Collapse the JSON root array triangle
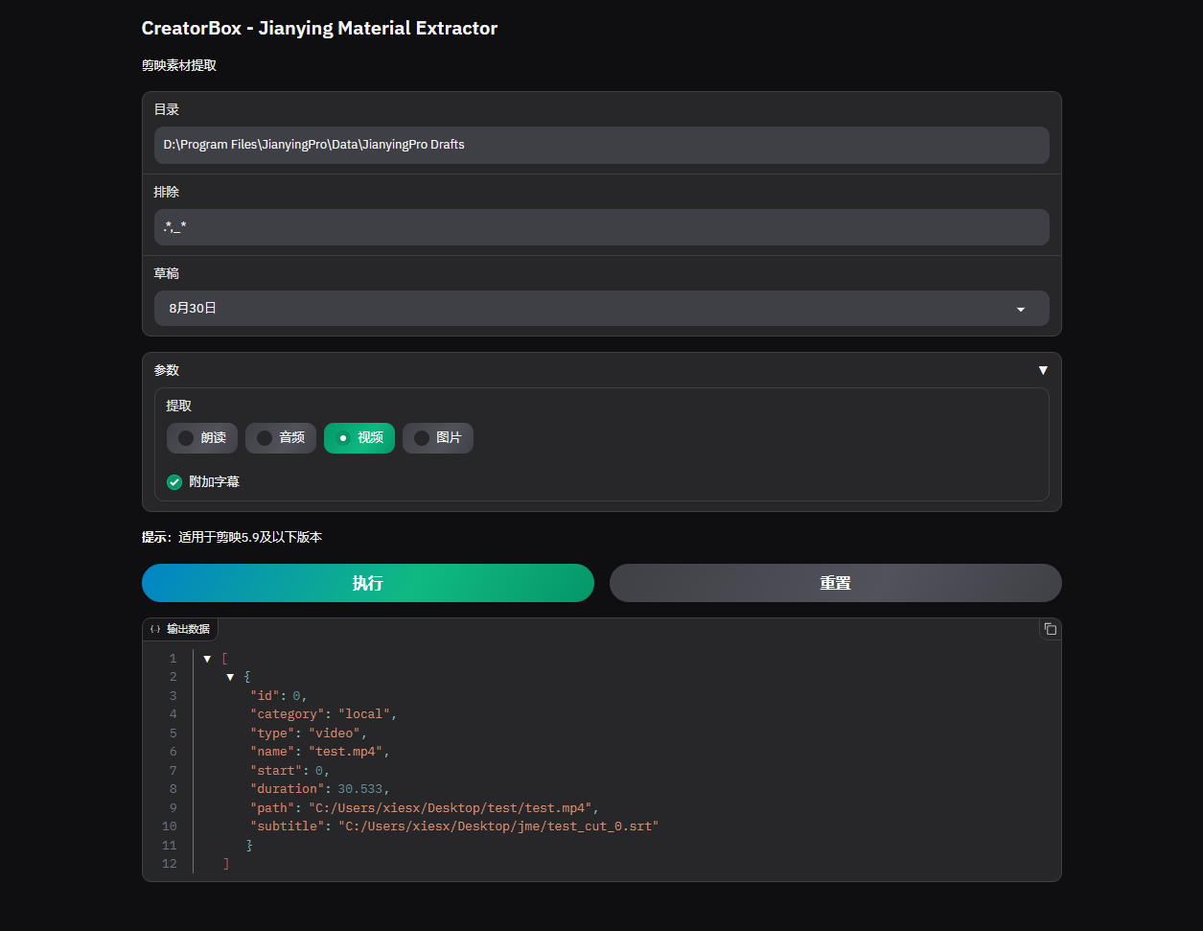The image size is (1203, 931). click(x=207, y=659)
